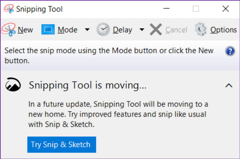Click the Options text label
The image size is (240, 159).
tap(224, 30)
